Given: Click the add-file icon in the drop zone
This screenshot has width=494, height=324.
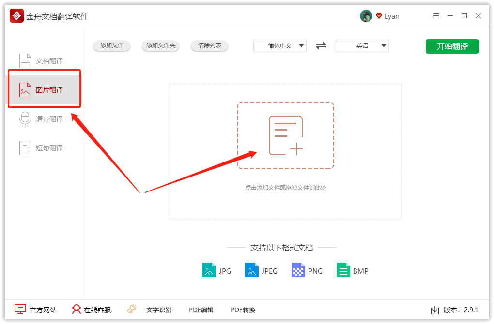Looking at the screenshot, I should click(286, 135).
